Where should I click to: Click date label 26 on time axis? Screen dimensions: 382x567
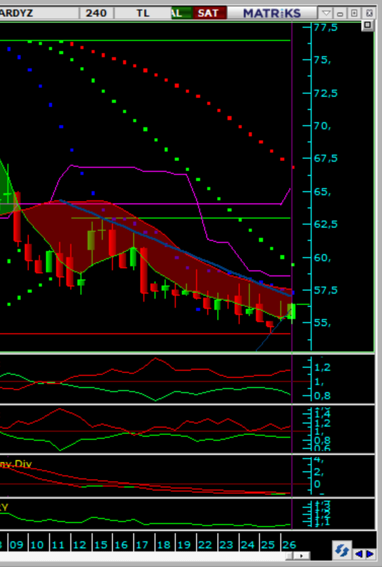(x=289, y=545)
